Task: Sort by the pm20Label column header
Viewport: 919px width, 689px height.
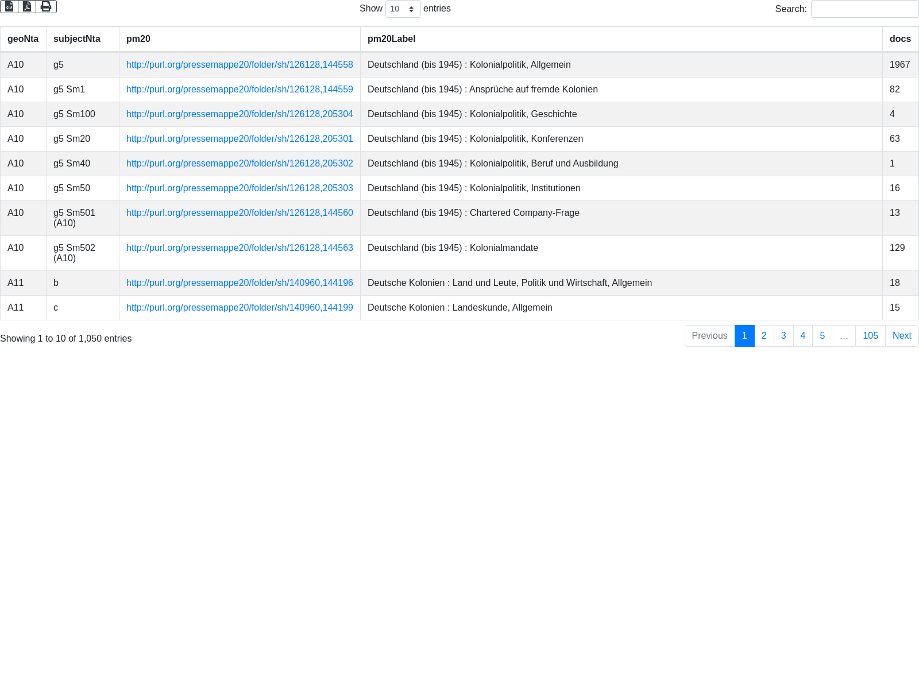Action: pyautogui.click(x=391, y=39)
